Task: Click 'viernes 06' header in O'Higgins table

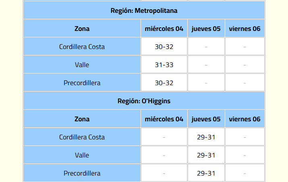Action: 244,119
